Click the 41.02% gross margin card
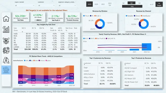The image size is (166, 93). point(38,17)
